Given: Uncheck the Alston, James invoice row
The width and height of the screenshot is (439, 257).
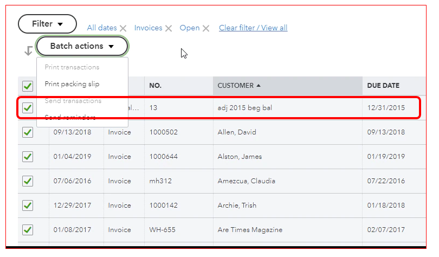Looking at the screenshot, I should coord(28,157).
